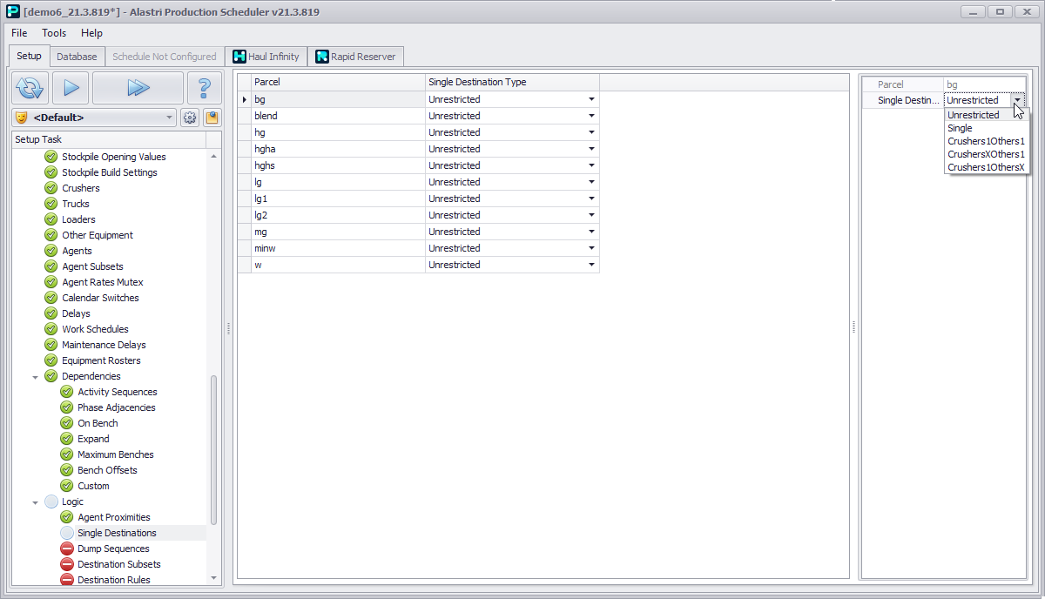Select the Agent Rates Mutex task
Screen dimensions: 1045x599
coord(103,282)
